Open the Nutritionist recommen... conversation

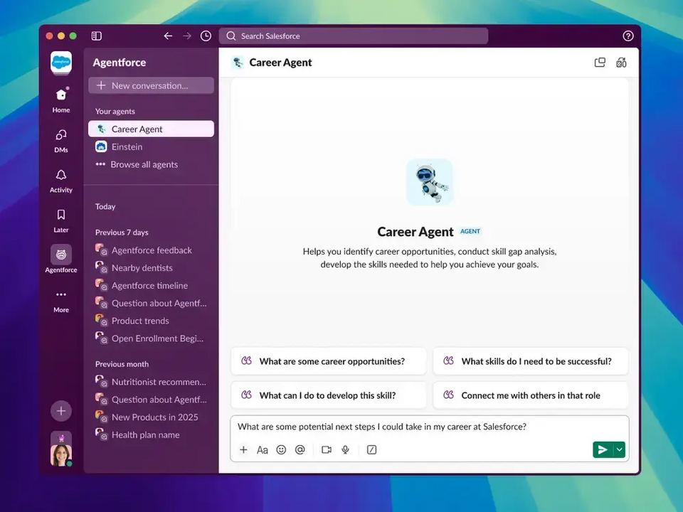point(151,382)
